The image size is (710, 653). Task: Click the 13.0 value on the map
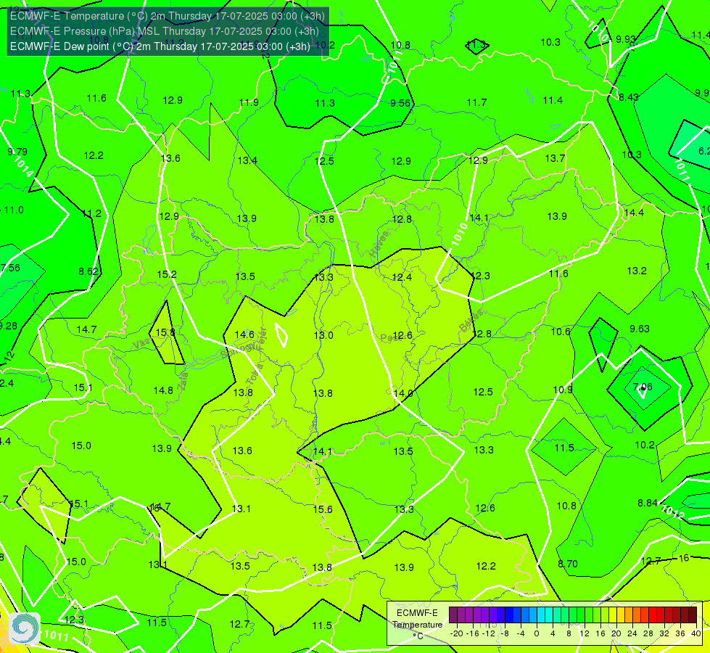click(x=323, y=335)
